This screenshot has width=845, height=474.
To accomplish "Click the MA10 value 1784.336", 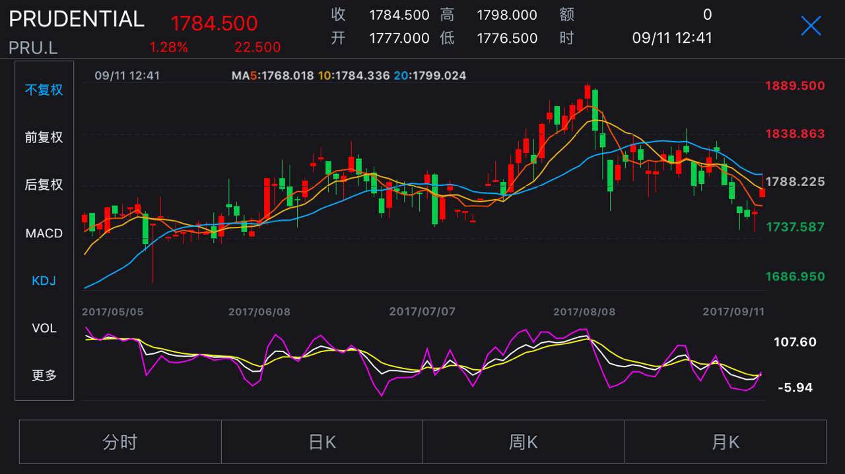I will [x=362, y=76].
